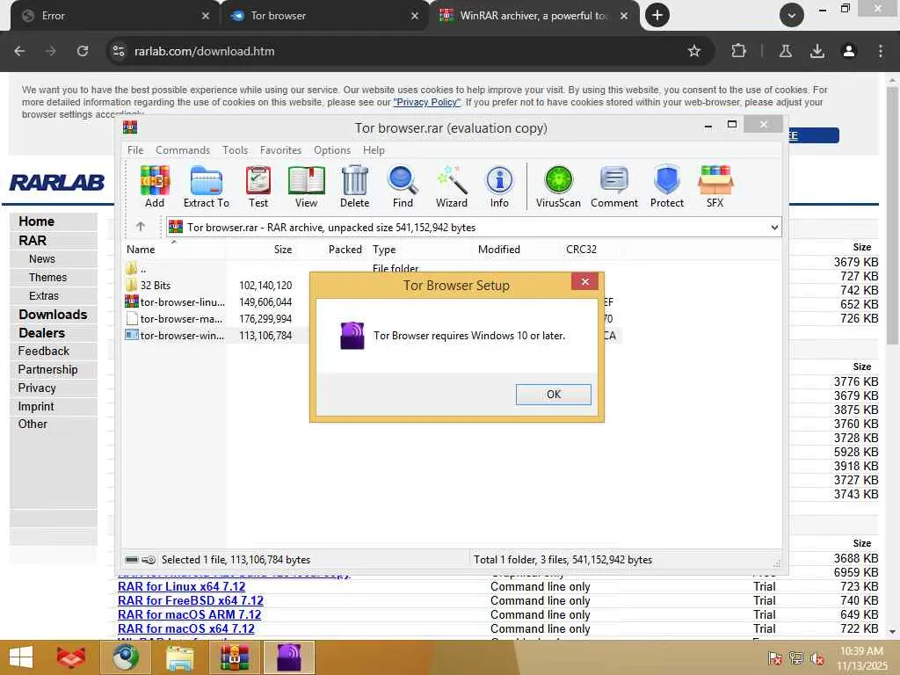Open the Options menu
Image resolution: width=900 pixels, height=675 pixels.
331,149
